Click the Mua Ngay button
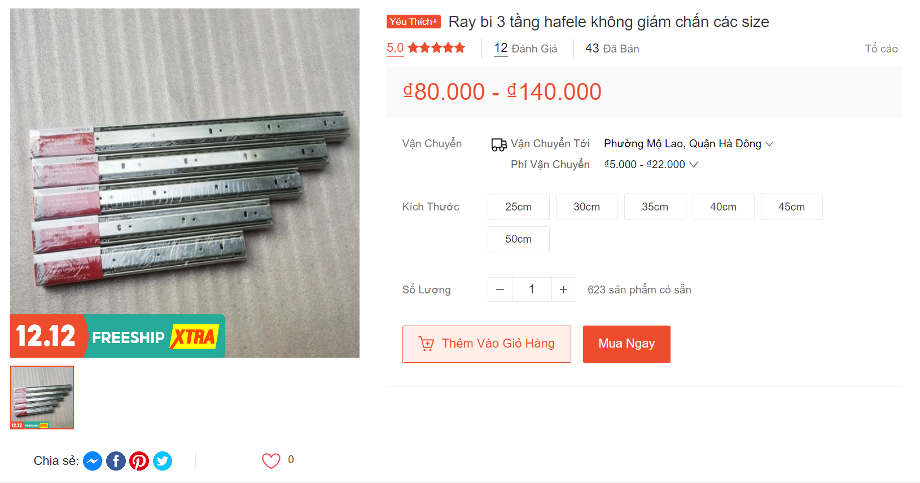 (627, 344)
